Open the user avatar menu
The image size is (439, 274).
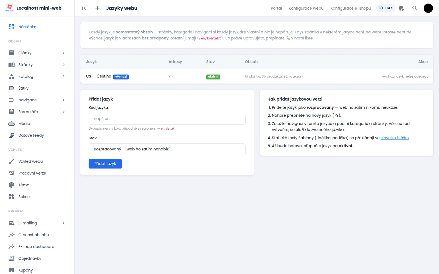tap(428, 8)
